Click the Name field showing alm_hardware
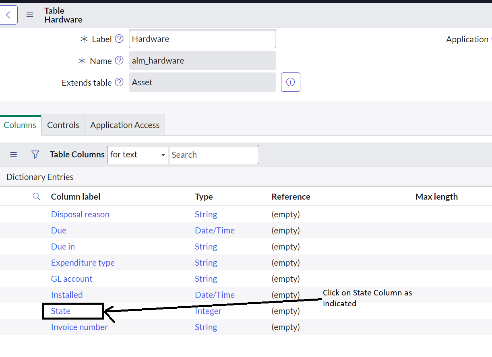Screen dimensions: 492x357 click(x=203, y=60)
